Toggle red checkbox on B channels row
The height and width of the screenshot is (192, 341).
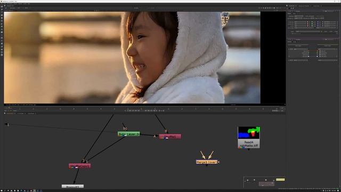307,24
